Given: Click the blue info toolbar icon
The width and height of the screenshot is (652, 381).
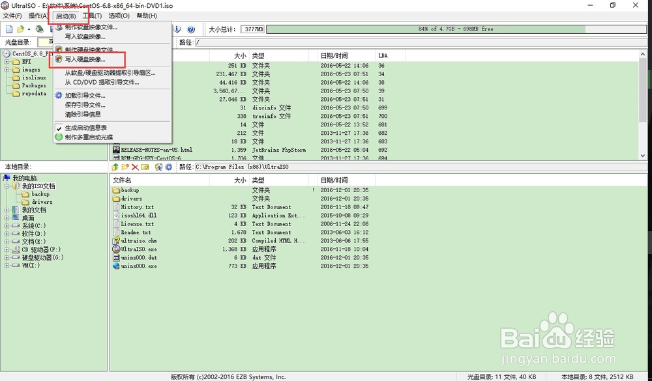Looking at the screenshot, I should point(178,29).
